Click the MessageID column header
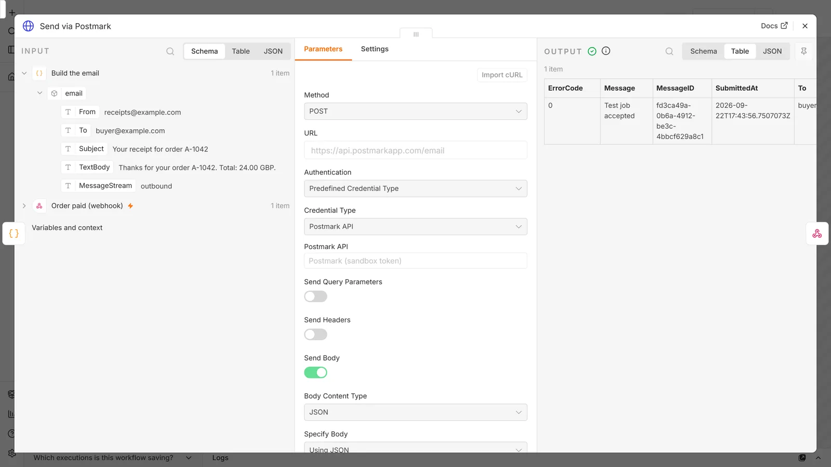831x467 pixels. pyautogui.click(x=682, y=88)
